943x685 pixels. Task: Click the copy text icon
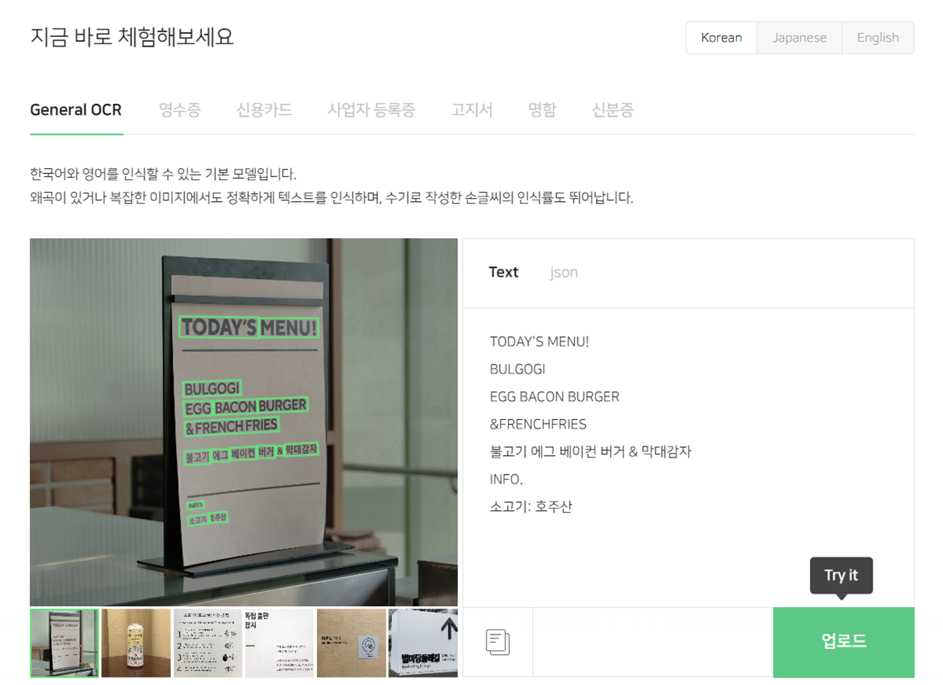click(x=498, y=642)
